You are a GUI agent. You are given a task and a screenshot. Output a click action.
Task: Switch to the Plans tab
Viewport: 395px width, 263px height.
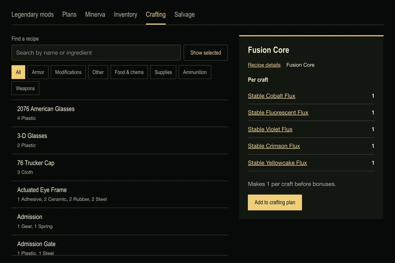69,15
